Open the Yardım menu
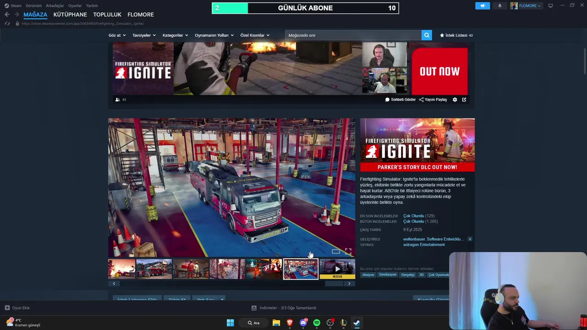Viewport: 587px width, 330px height. [x=92, y=5]
